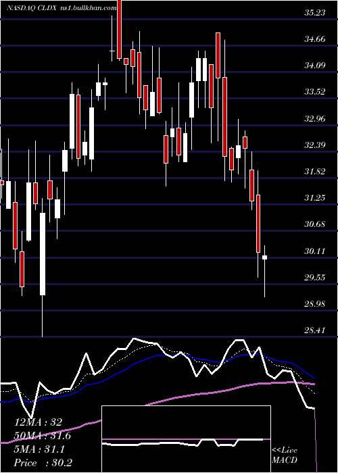Click the NASDAQ CLDX ticker label

point(31,8)
